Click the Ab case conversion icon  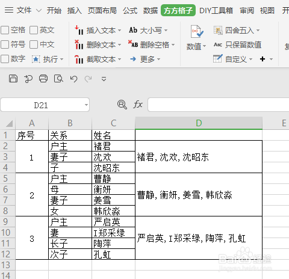tap(133, 30)
